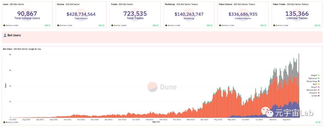Click the 723,535 total trades value
This screenshot has width=324, height=127.
coord(135,13)
